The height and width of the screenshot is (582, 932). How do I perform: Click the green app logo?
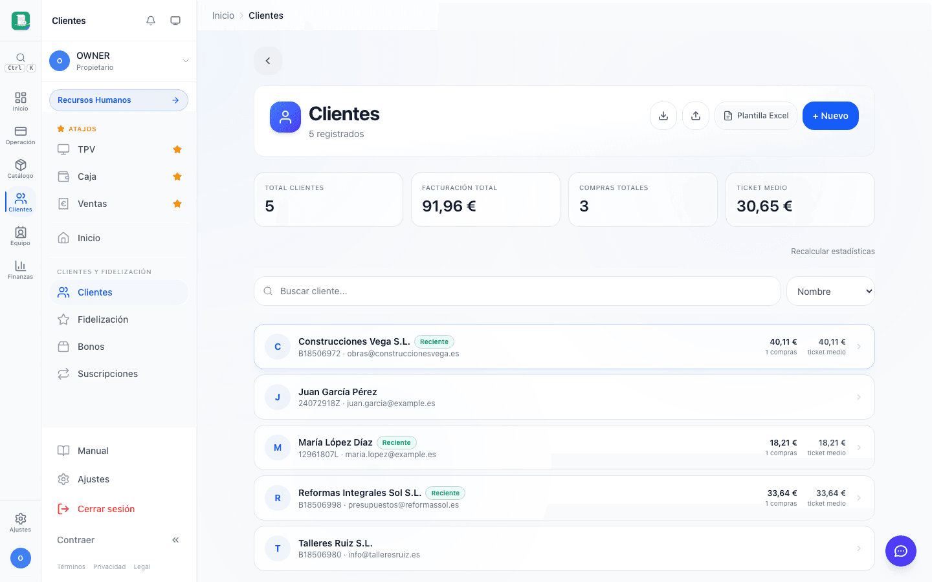point(21,21)
